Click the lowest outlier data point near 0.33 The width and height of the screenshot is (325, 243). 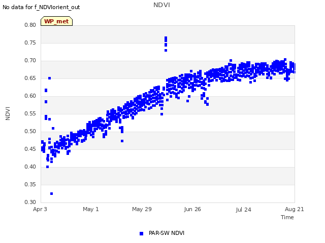click(52, 193)
